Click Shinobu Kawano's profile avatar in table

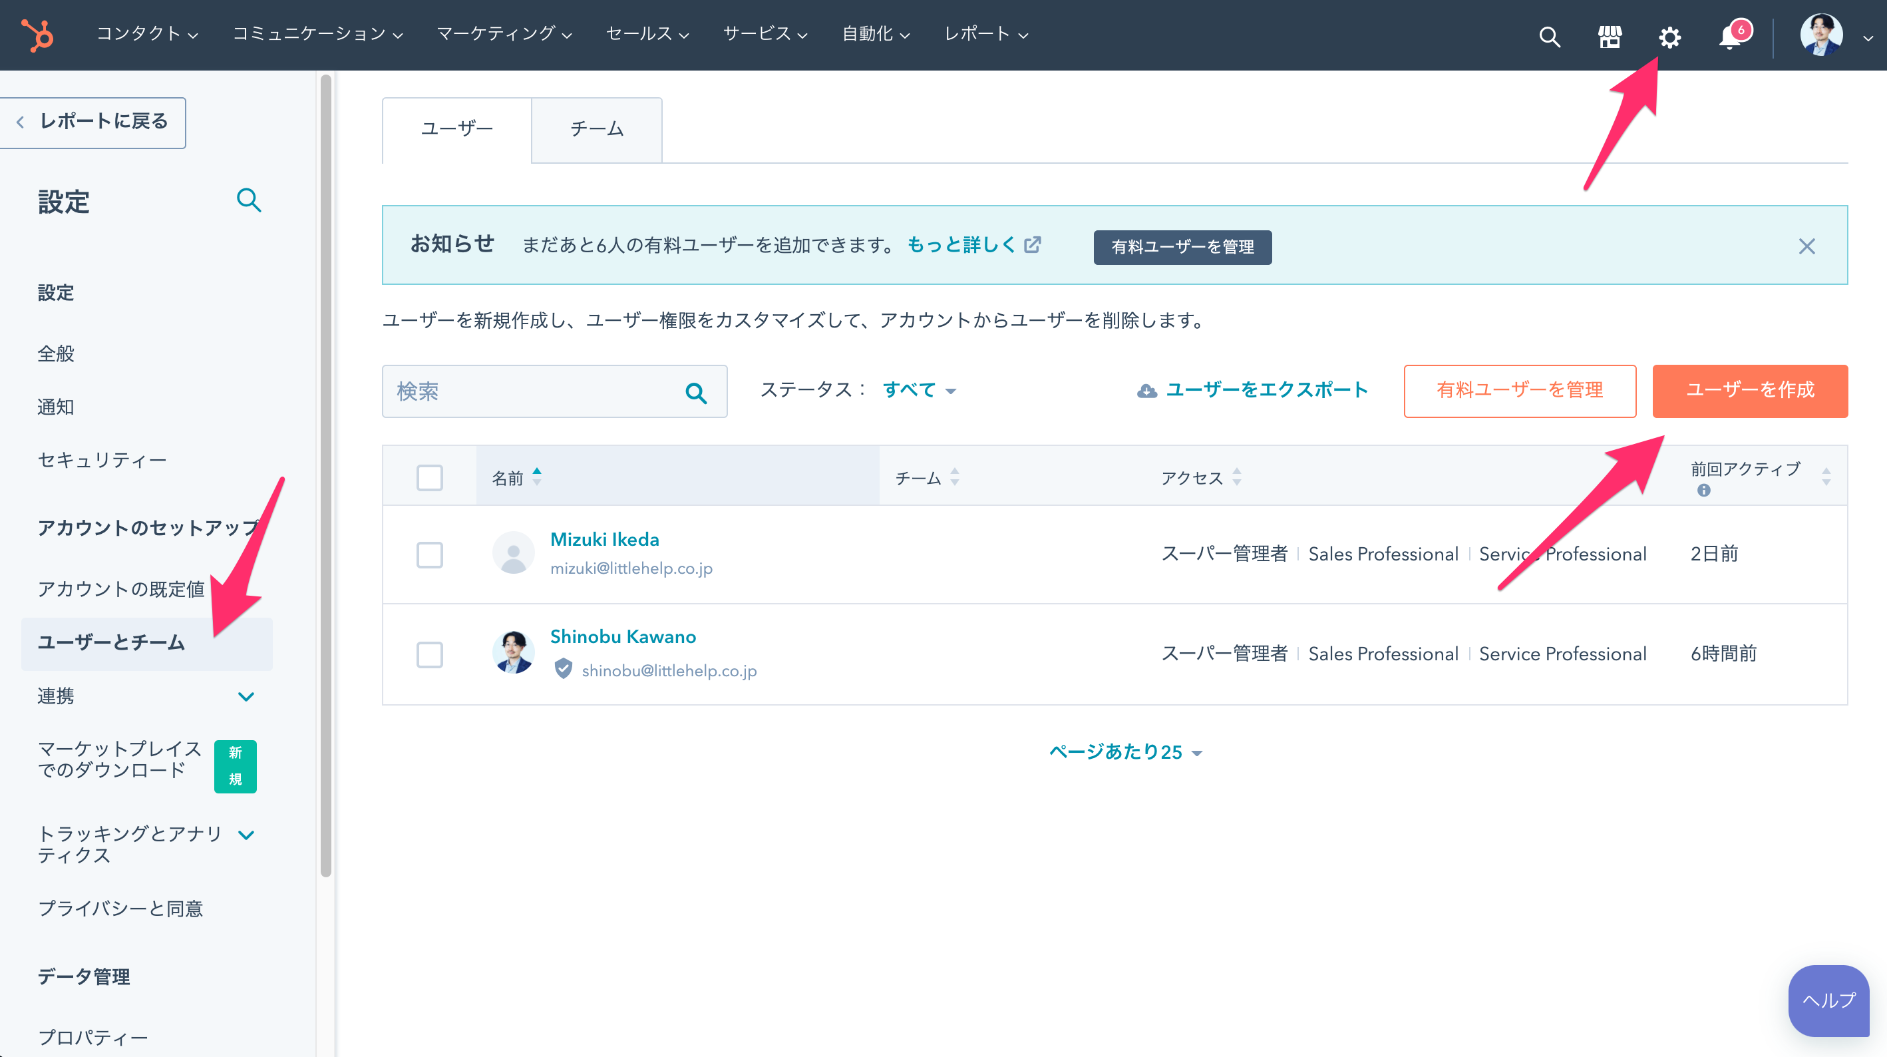click(x=513, y=652)
